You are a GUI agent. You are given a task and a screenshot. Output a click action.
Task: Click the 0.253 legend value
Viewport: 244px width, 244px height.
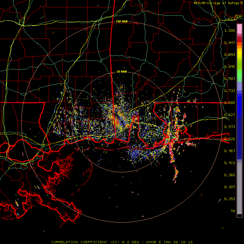[x=230, y=199]
